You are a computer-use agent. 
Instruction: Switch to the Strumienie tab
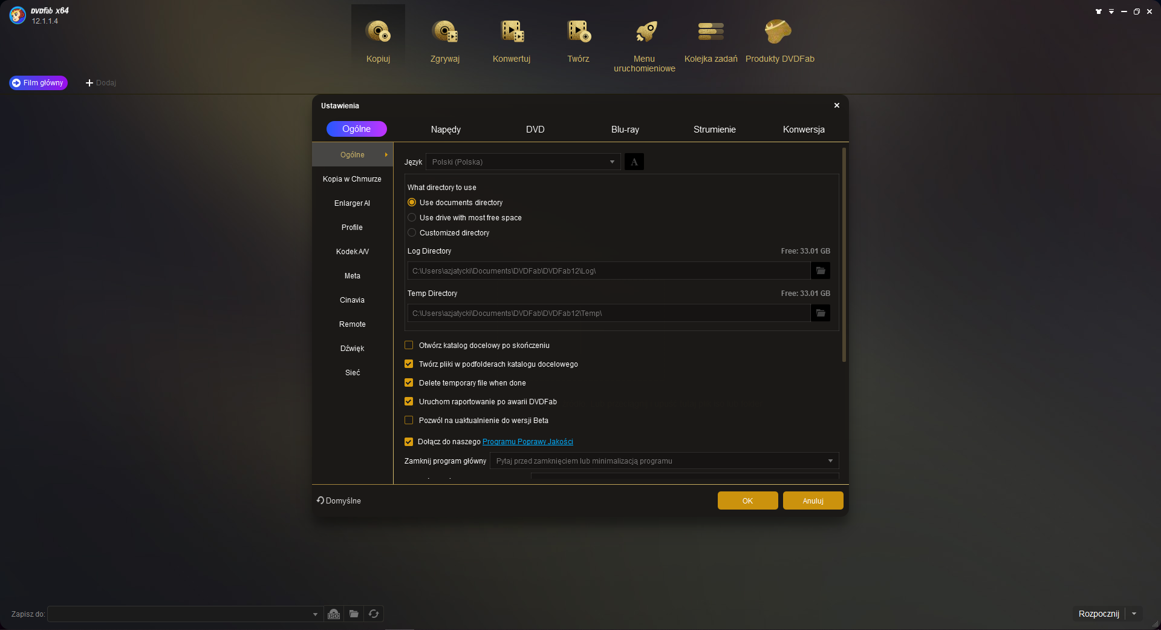tap(715, 130)
